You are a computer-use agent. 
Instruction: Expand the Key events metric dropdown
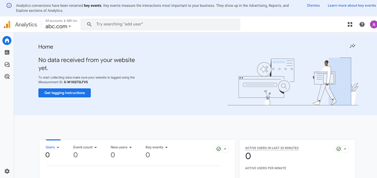[156, 147]
